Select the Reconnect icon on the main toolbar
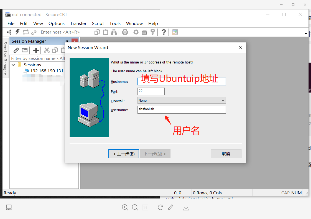Viewport: 311px width, 219px height. click(x=26, y=32)
